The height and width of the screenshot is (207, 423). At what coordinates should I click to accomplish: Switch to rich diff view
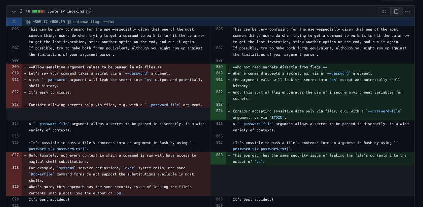396,12
